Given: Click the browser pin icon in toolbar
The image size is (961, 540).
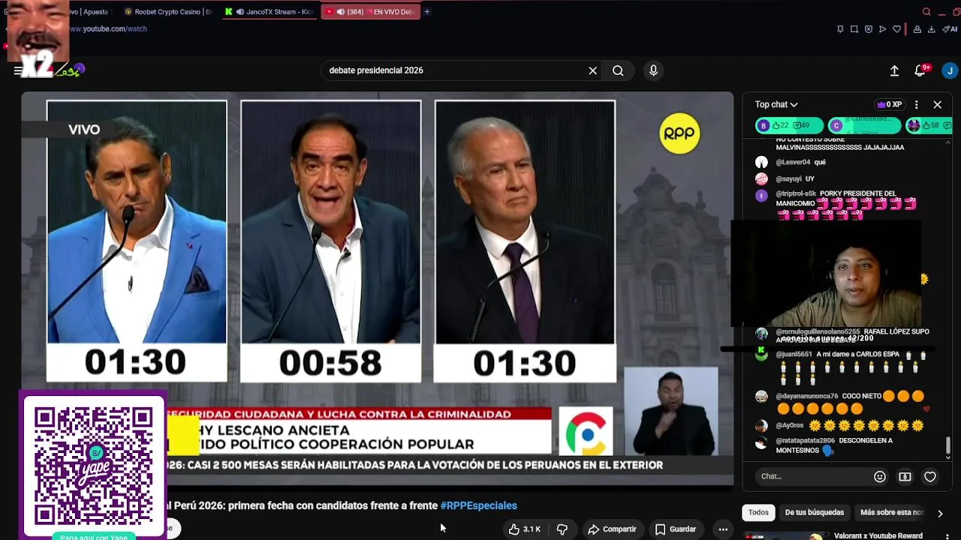Looking at the screenshot, I should click(x=840, y=29).
